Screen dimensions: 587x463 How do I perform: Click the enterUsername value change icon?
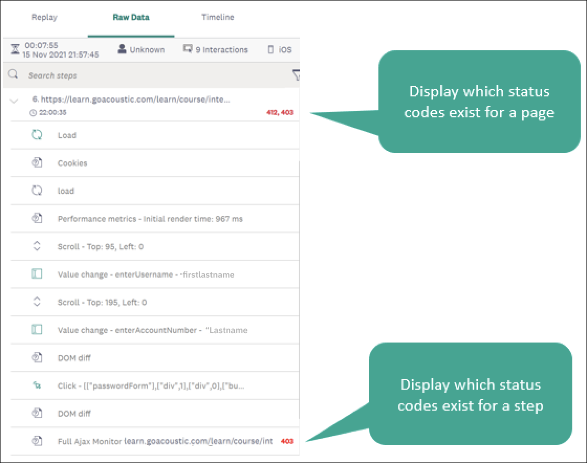pos(37,274)
